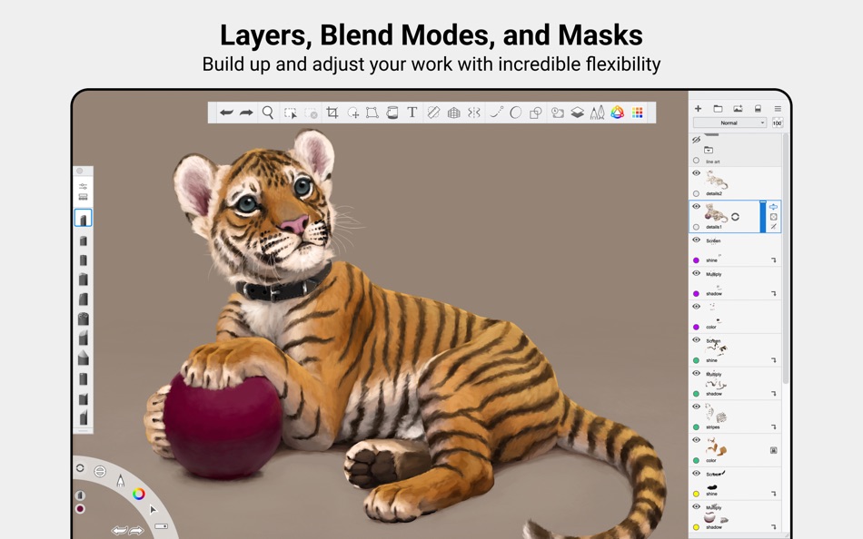Viewport: 863px width, 539px height.
Task: Click the details1 layer opacity slider bar
Action: tap(763, 217)
